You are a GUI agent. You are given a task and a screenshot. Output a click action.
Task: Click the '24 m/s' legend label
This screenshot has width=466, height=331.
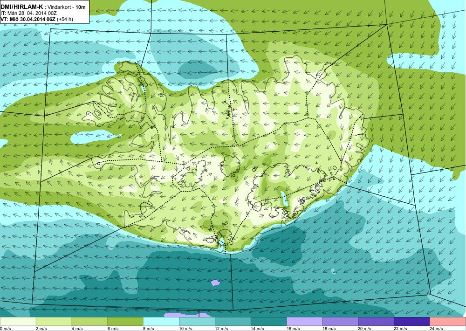[437, 329]
